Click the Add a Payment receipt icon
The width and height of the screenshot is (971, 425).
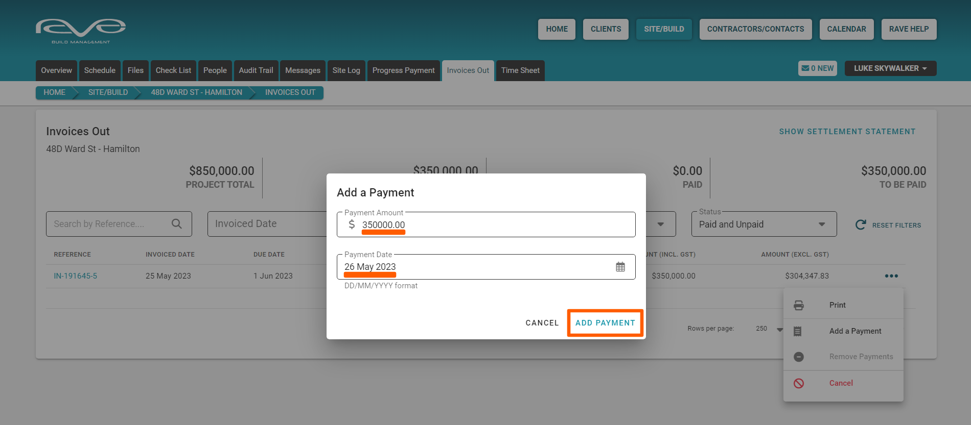[x=797, y=331]
